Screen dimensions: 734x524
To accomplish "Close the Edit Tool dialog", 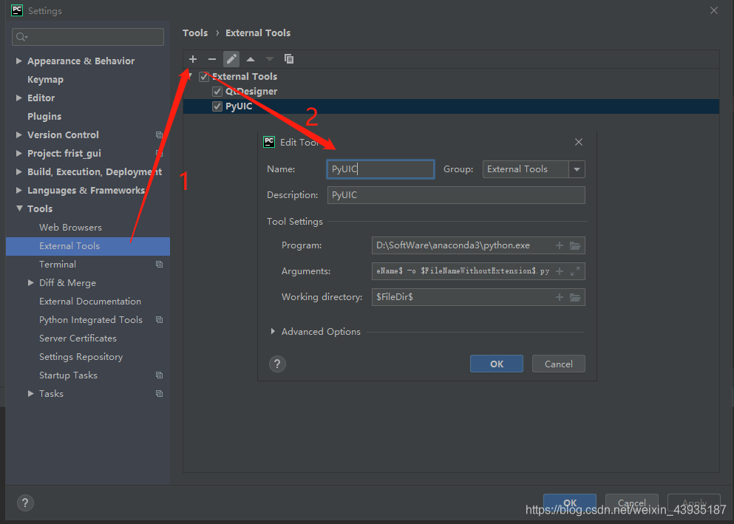I will tap(579, 142).
